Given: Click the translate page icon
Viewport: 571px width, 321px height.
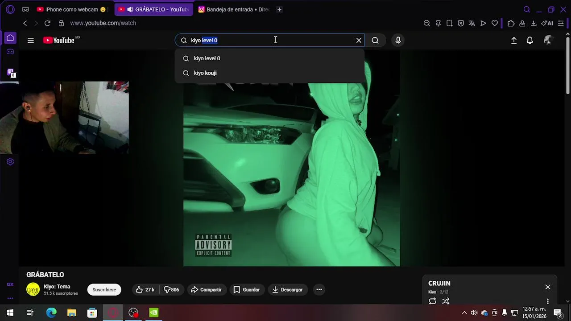Looking at the screenshot, I should 472,23.
